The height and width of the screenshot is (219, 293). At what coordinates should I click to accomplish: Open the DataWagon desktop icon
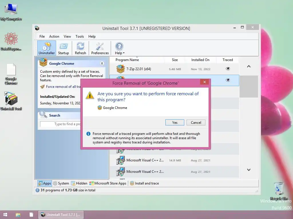point(11,41)
